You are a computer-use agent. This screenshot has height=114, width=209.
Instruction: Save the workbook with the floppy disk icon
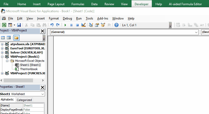(19, 25)
